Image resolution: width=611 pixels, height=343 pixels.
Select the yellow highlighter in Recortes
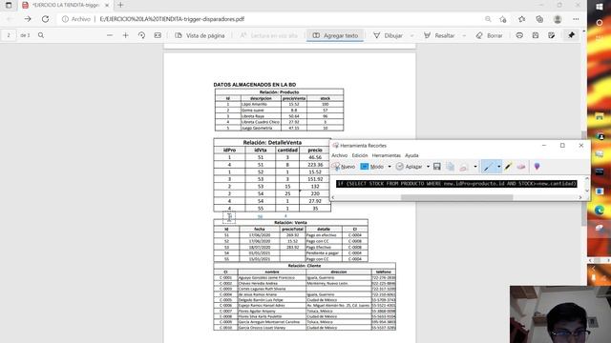pyautogui.click(x=508, y=167)
